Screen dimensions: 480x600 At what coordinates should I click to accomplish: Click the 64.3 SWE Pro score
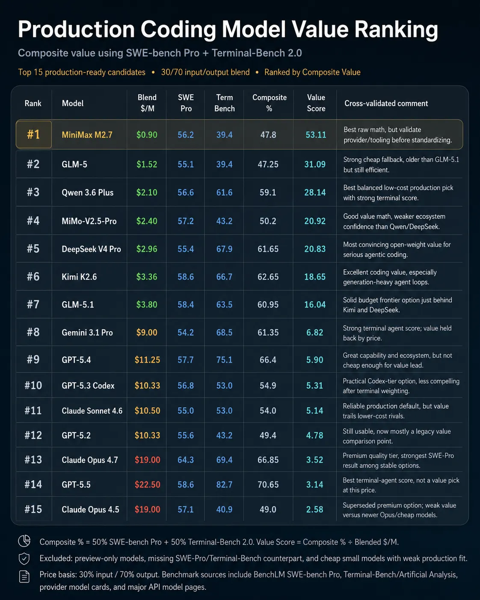(186, 460)
